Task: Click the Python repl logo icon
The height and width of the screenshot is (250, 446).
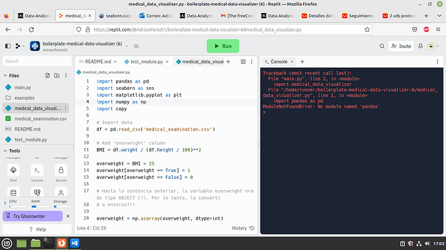Action: [x=35, y=46]
